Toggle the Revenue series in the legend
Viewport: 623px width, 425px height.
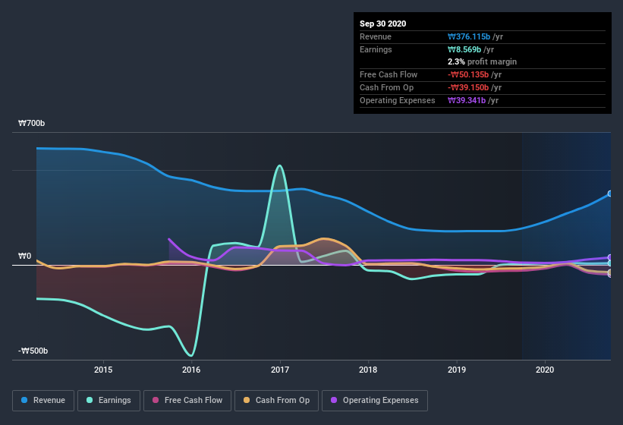coord(43,401)
